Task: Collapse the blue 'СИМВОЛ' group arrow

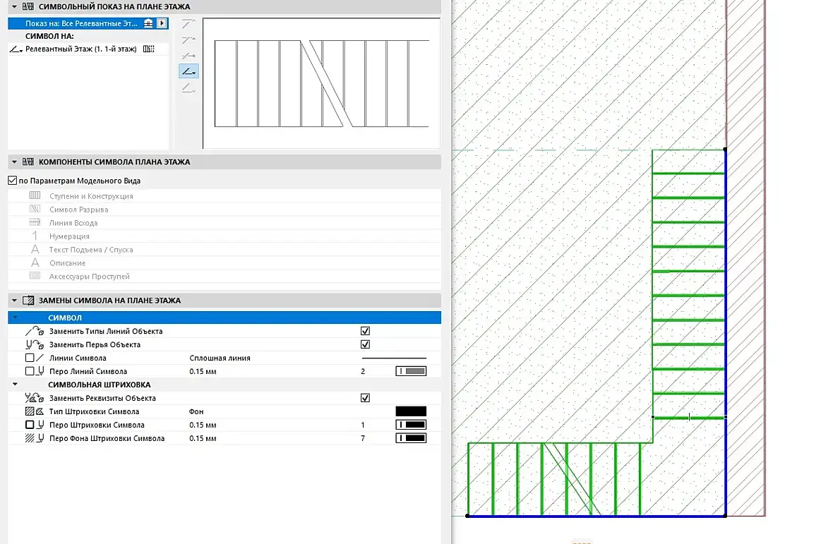Action: pyautogui.click(x=15, y=318)
